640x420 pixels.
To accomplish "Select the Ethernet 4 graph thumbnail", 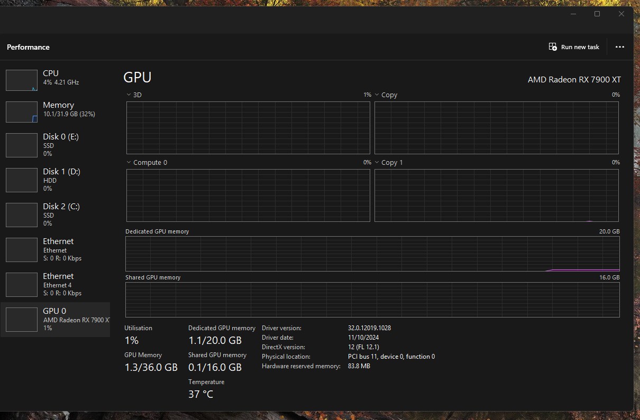I will (x=22, y=285).
